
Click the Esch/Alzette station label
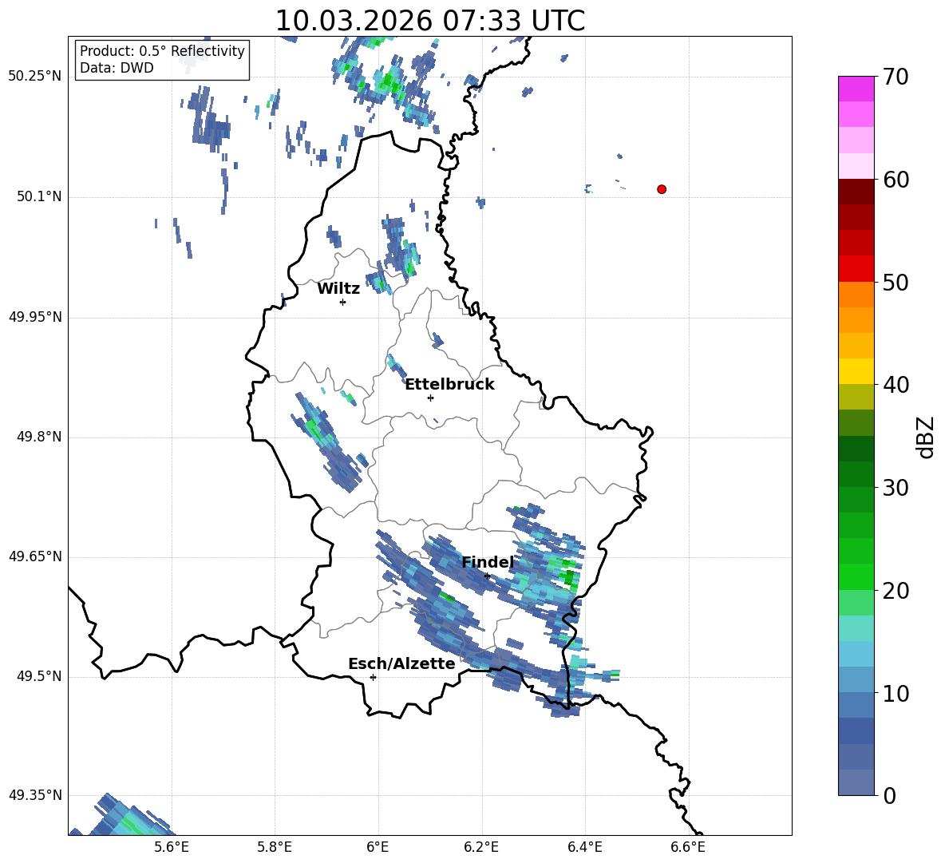coord(402,664)
